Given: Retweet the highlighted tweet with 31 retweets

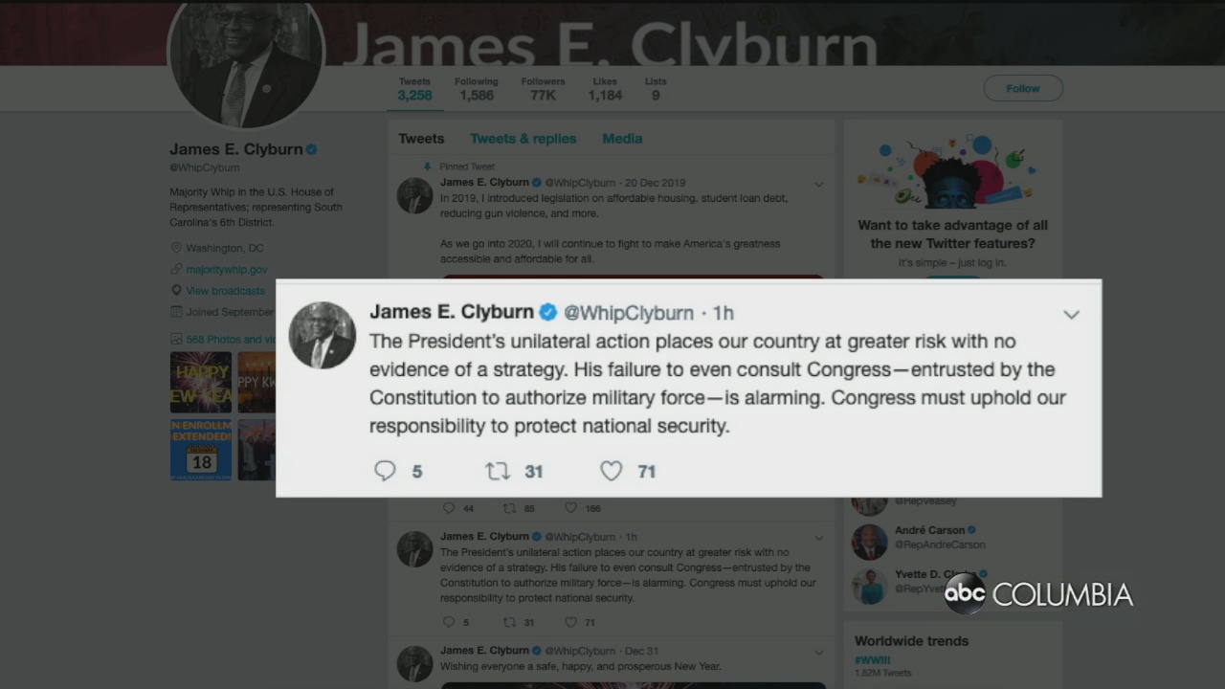Looking at the screenshot, I should pyautogui.click(x=498, y=471).
